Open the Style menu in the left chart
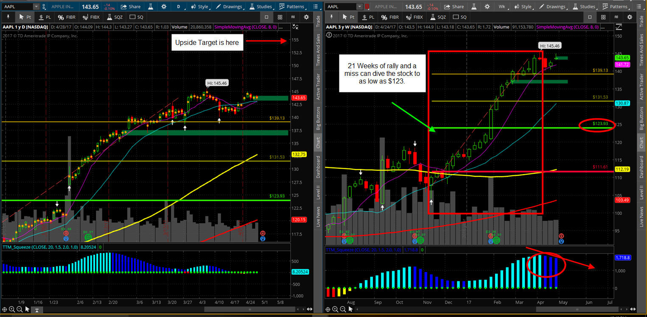Screen dimensions: 647x317 click(x=200, y=6)
